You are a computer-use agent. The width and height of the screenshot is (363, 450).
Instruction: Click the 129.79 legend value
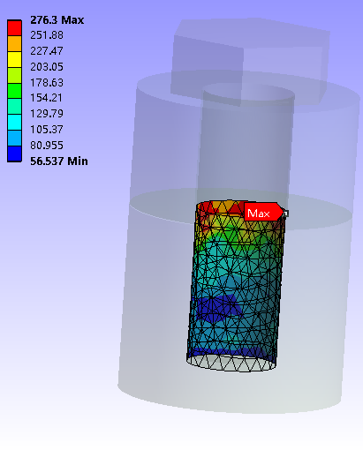(47, 114)
